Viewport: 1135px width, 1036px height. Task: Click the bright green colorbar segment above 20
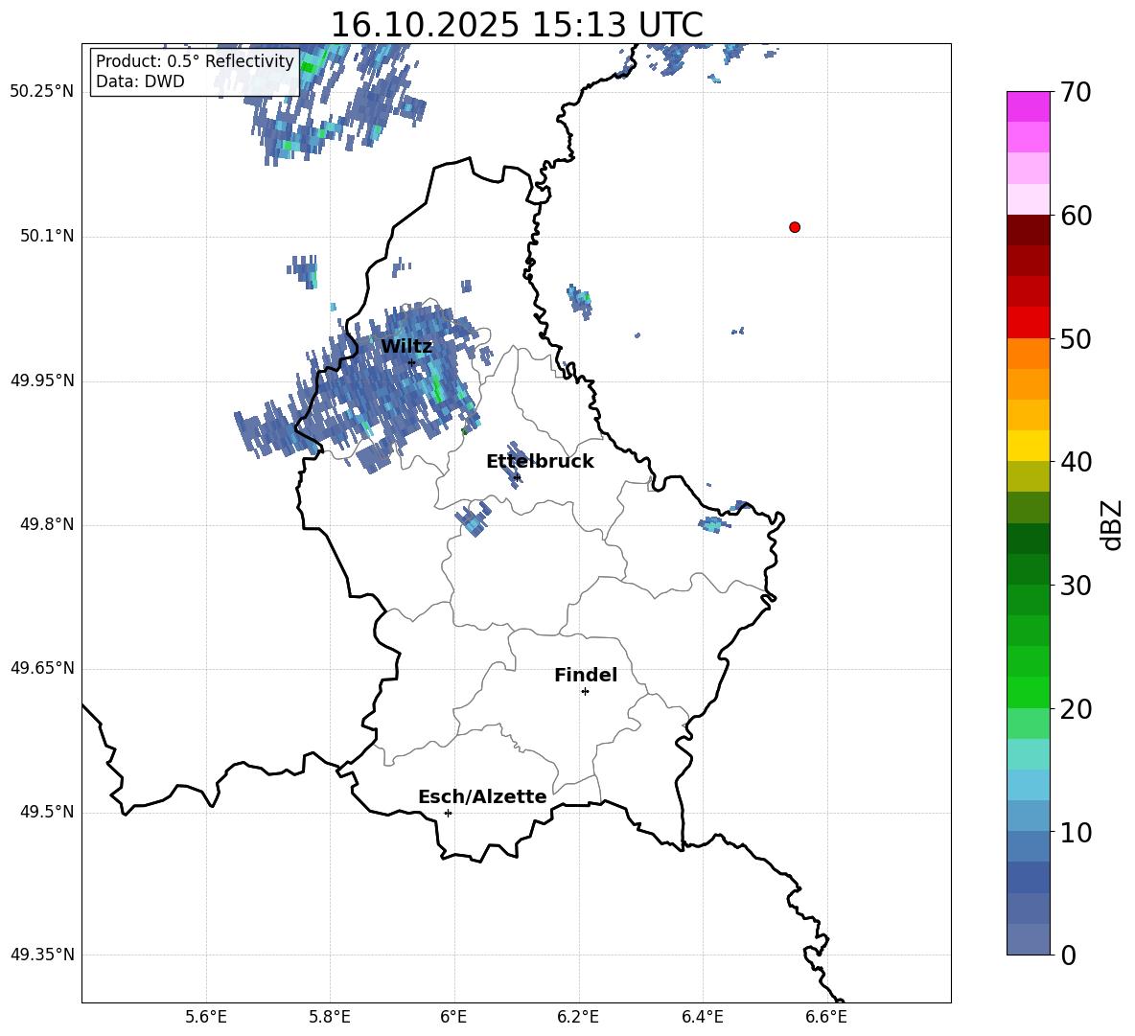[1028, 692]
